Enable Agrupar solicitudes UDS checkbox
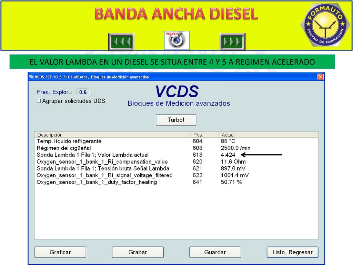This screenshot has height=265, width=353. tap(39, 101)
